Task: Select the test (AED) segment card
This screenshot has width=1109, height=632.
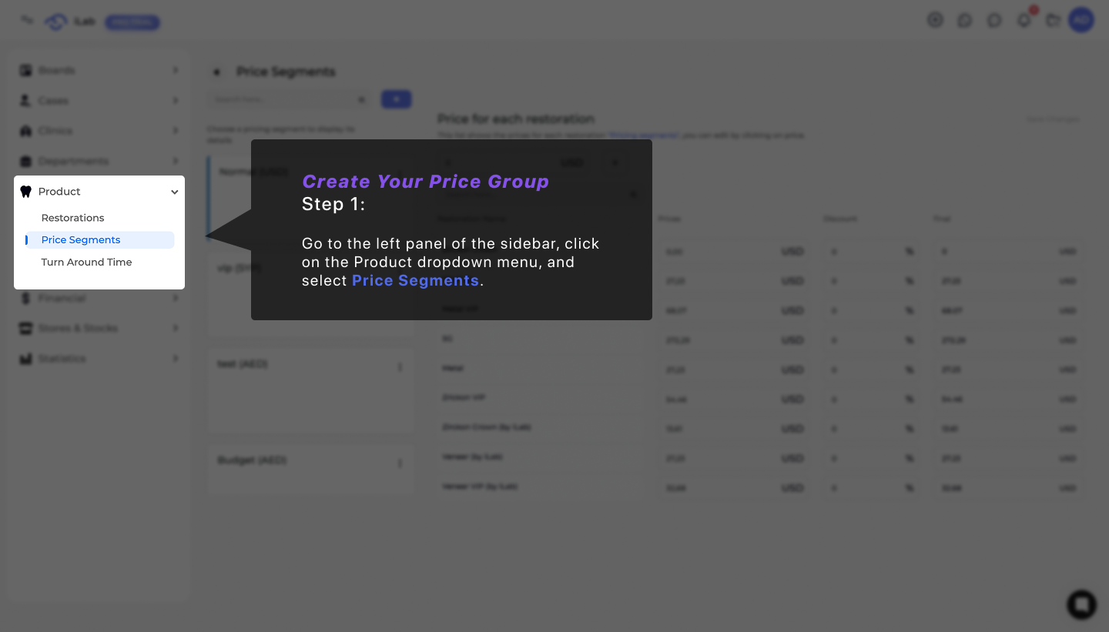Action: click(x=310, y=390)
